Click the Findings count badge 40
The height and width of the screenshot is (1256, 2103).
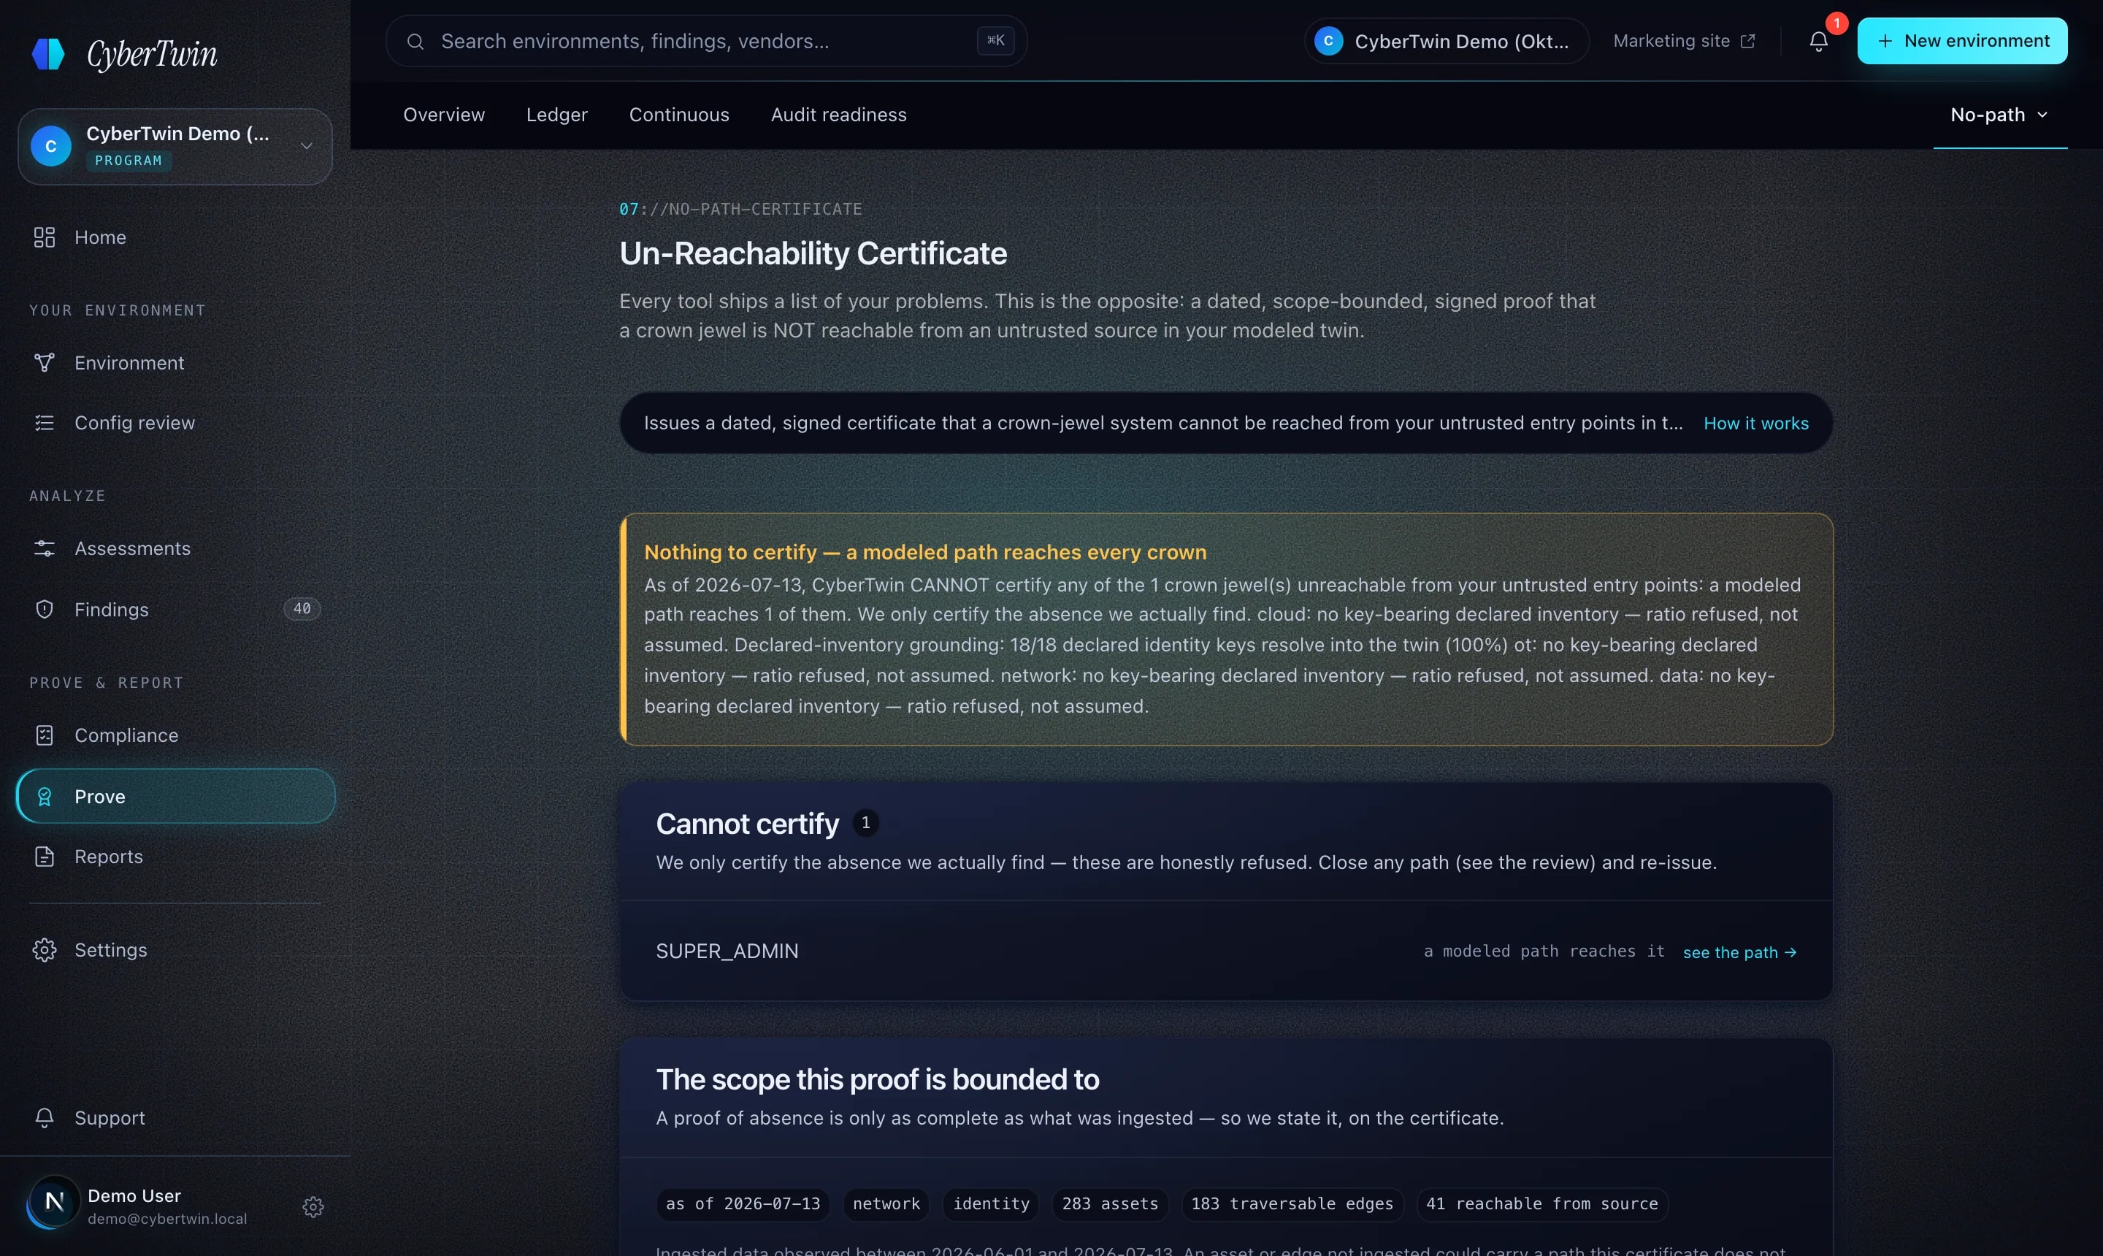point(302,608)
